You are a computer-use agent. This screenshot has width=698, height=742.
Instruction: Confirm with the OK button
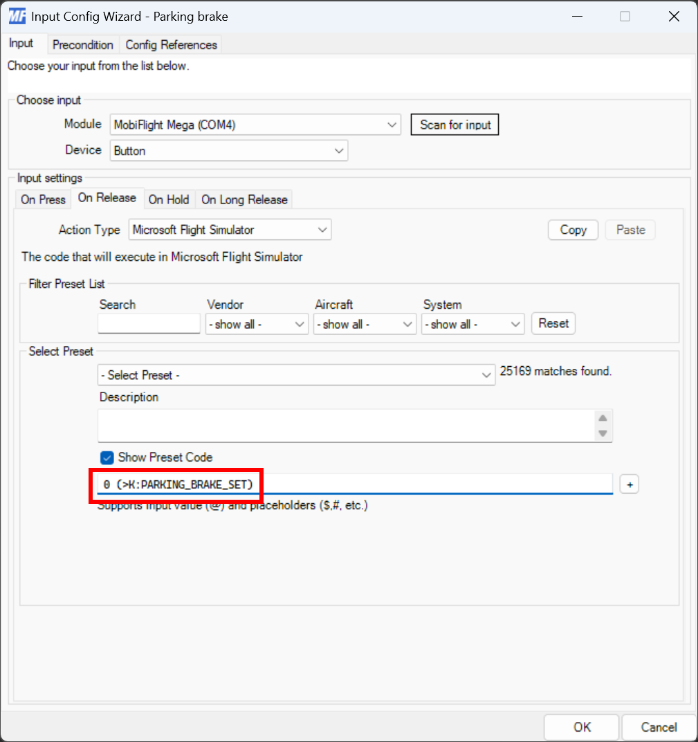coord(582,727)
